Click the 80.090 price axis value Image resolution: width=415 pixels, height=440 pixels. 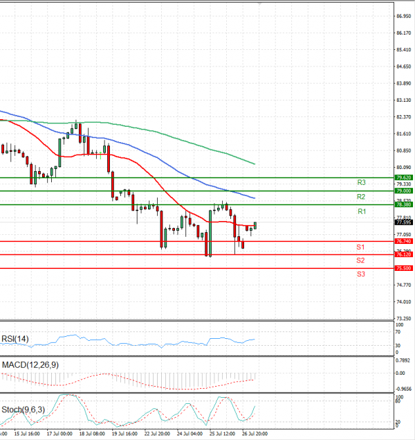coord(404,168)
